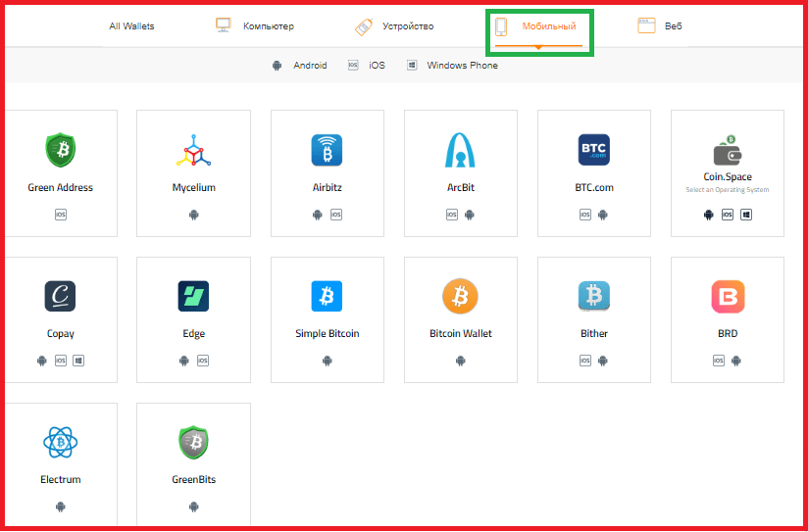Open the Coin.Space wallet logo

coord(727,150)
